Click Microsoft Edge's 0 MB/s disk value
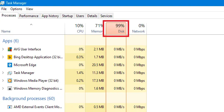 [x=119, y=65]
